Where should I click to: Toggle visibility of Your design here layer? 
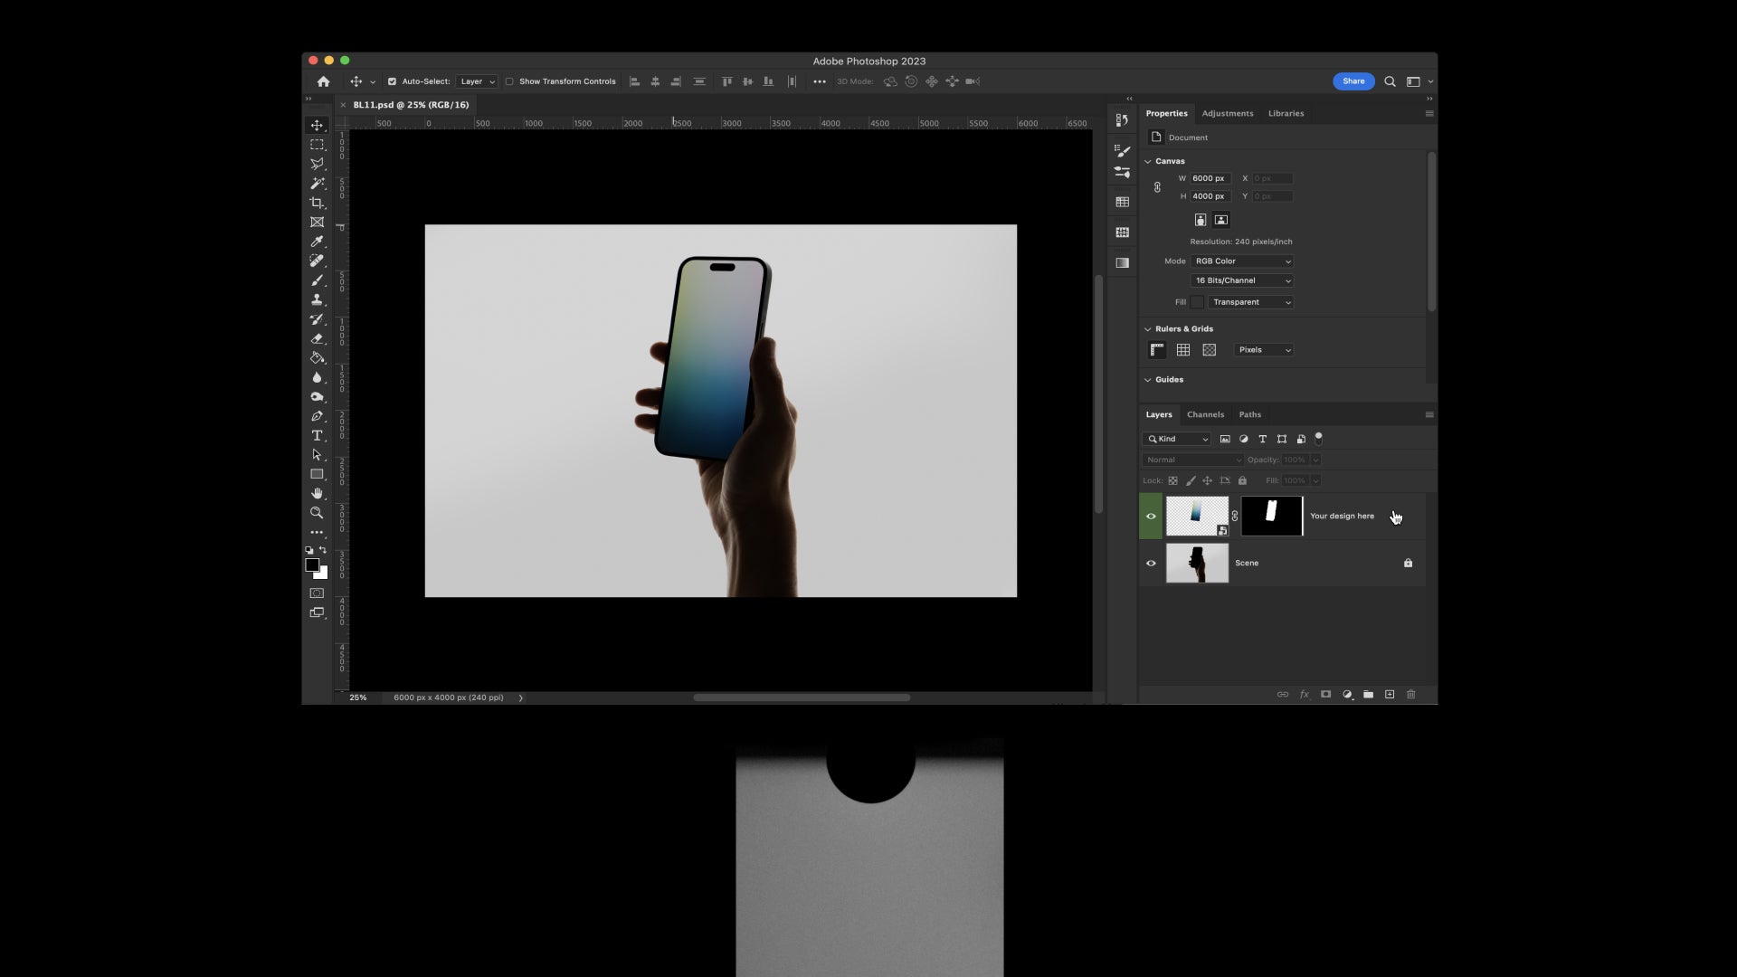point(1151,516)
